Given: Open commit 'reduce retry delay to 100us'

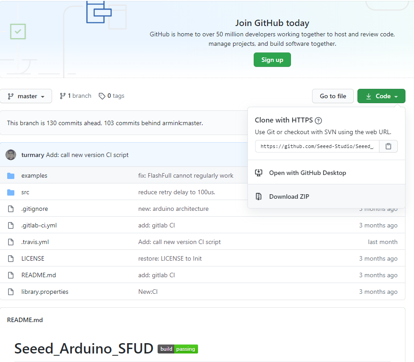Looking at the screenshot, I should point(176,192).
